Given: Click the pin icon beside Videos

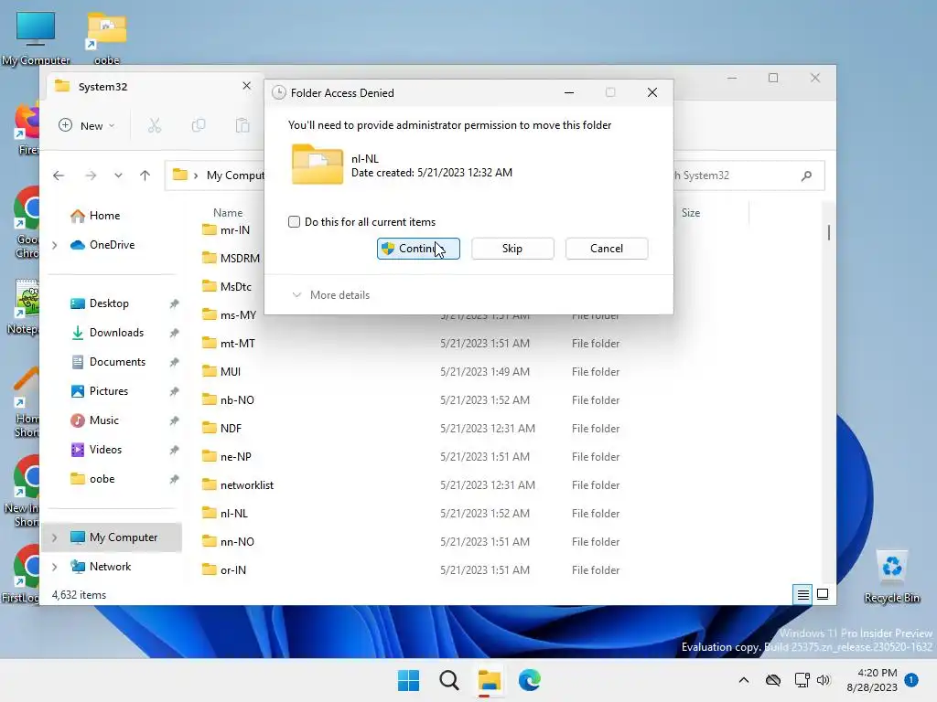Looking at the screenshot, I should click(174, 450).
